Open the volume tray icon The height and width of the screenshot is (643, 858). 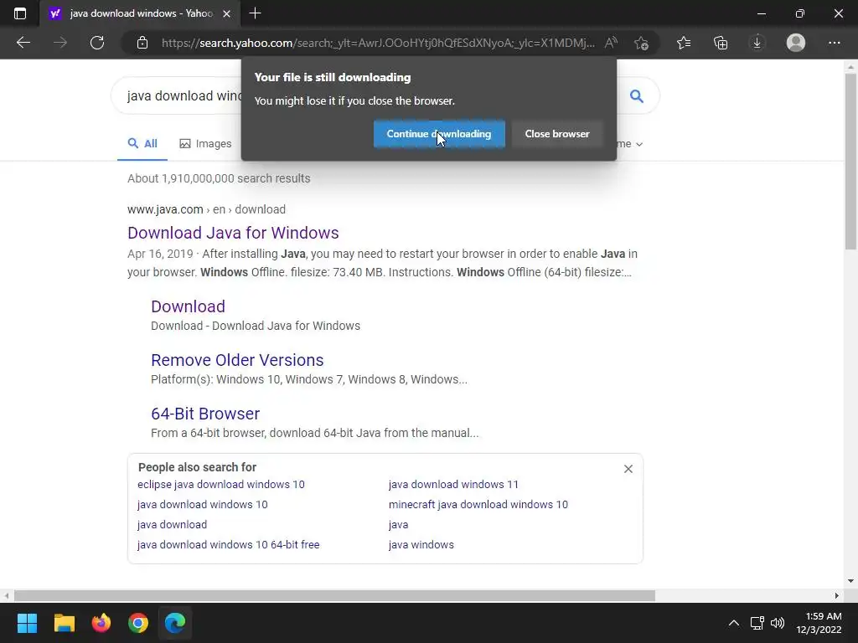[x=777, y=623]
